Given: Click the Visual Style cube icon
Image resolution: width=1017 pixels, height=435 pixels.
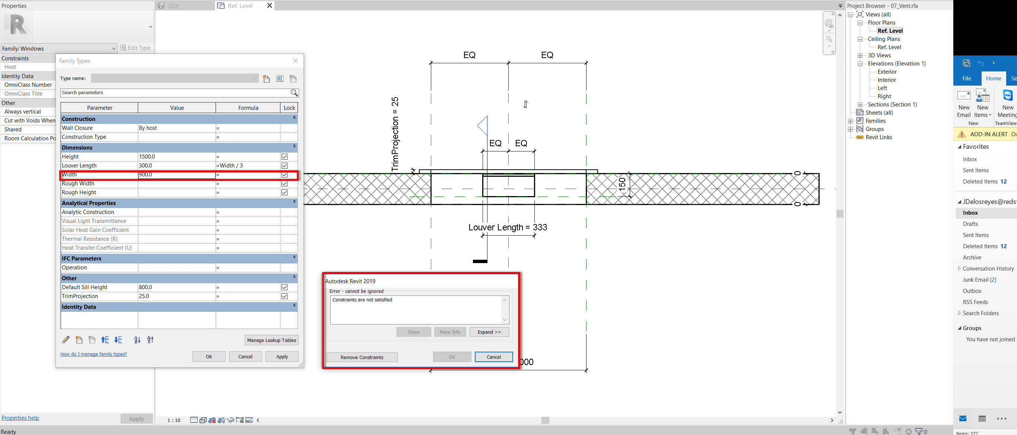Looking at the screenshot, I should click(x=203, y=420).
